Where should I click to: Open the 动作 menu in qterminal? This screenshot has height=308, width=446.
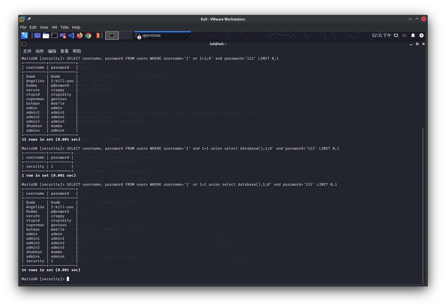click(x=40, y=51)
